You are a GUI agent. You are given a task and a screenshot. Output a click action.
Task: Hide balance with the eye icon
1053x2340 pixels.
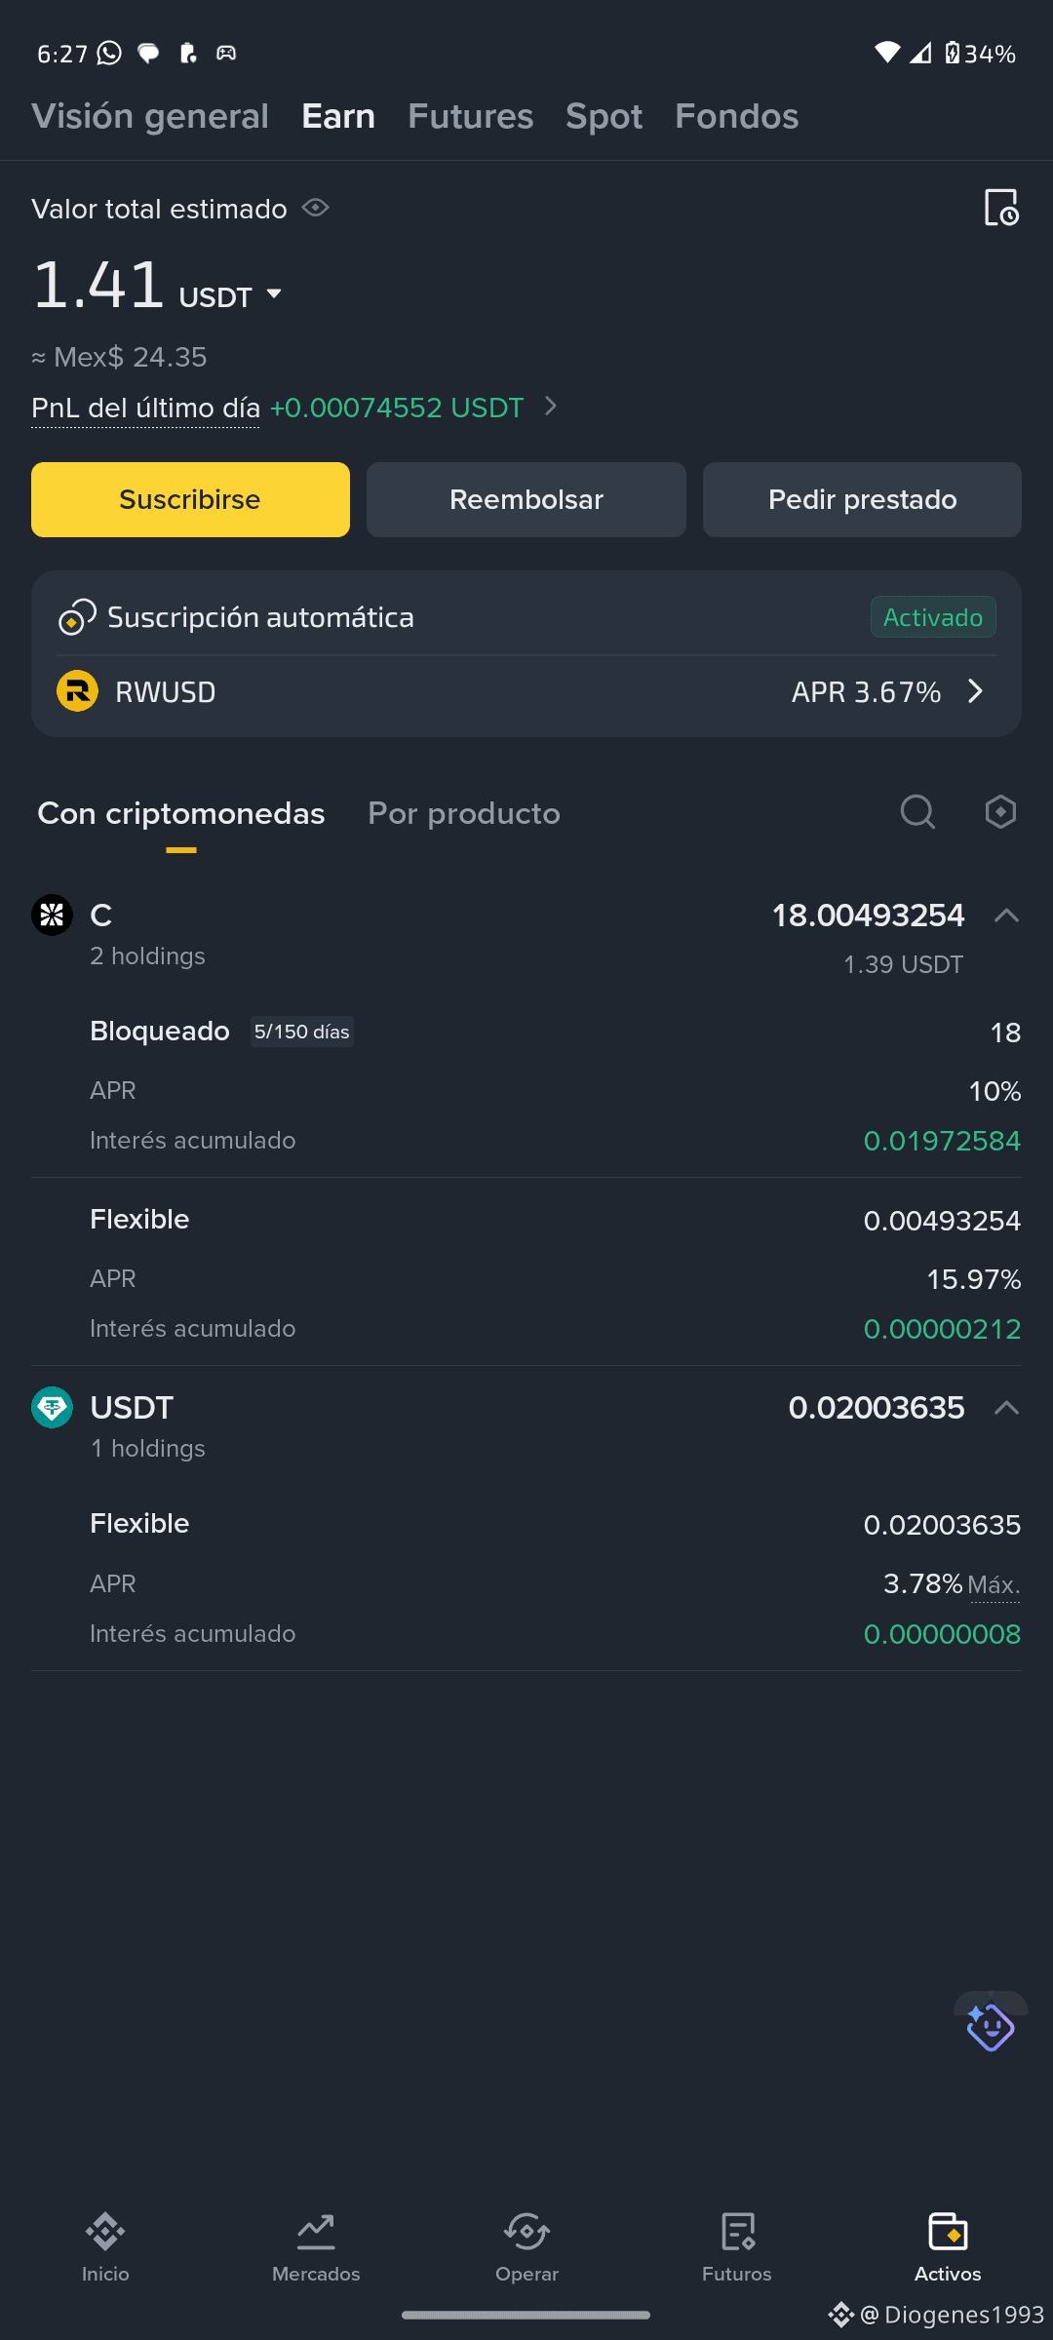pos(315,208)
